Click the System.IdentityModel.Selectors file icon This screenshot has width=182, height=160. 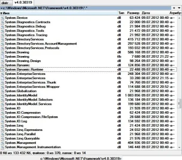[3, 100]
